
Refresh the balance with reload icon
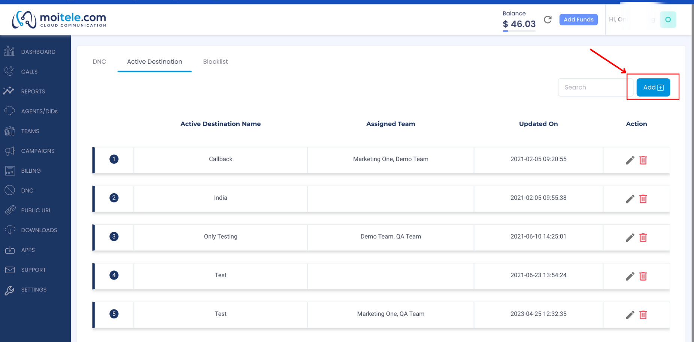tap(548, 19)
